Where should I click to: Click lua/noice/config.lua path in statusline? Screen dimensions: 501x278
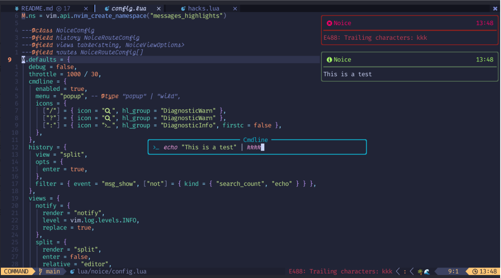click(112, 271)
